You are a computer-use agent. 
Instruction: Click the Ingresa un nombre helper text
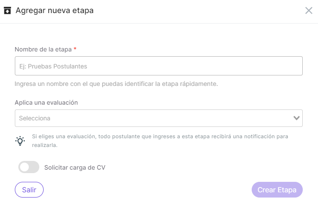click(x=116, y=84)
